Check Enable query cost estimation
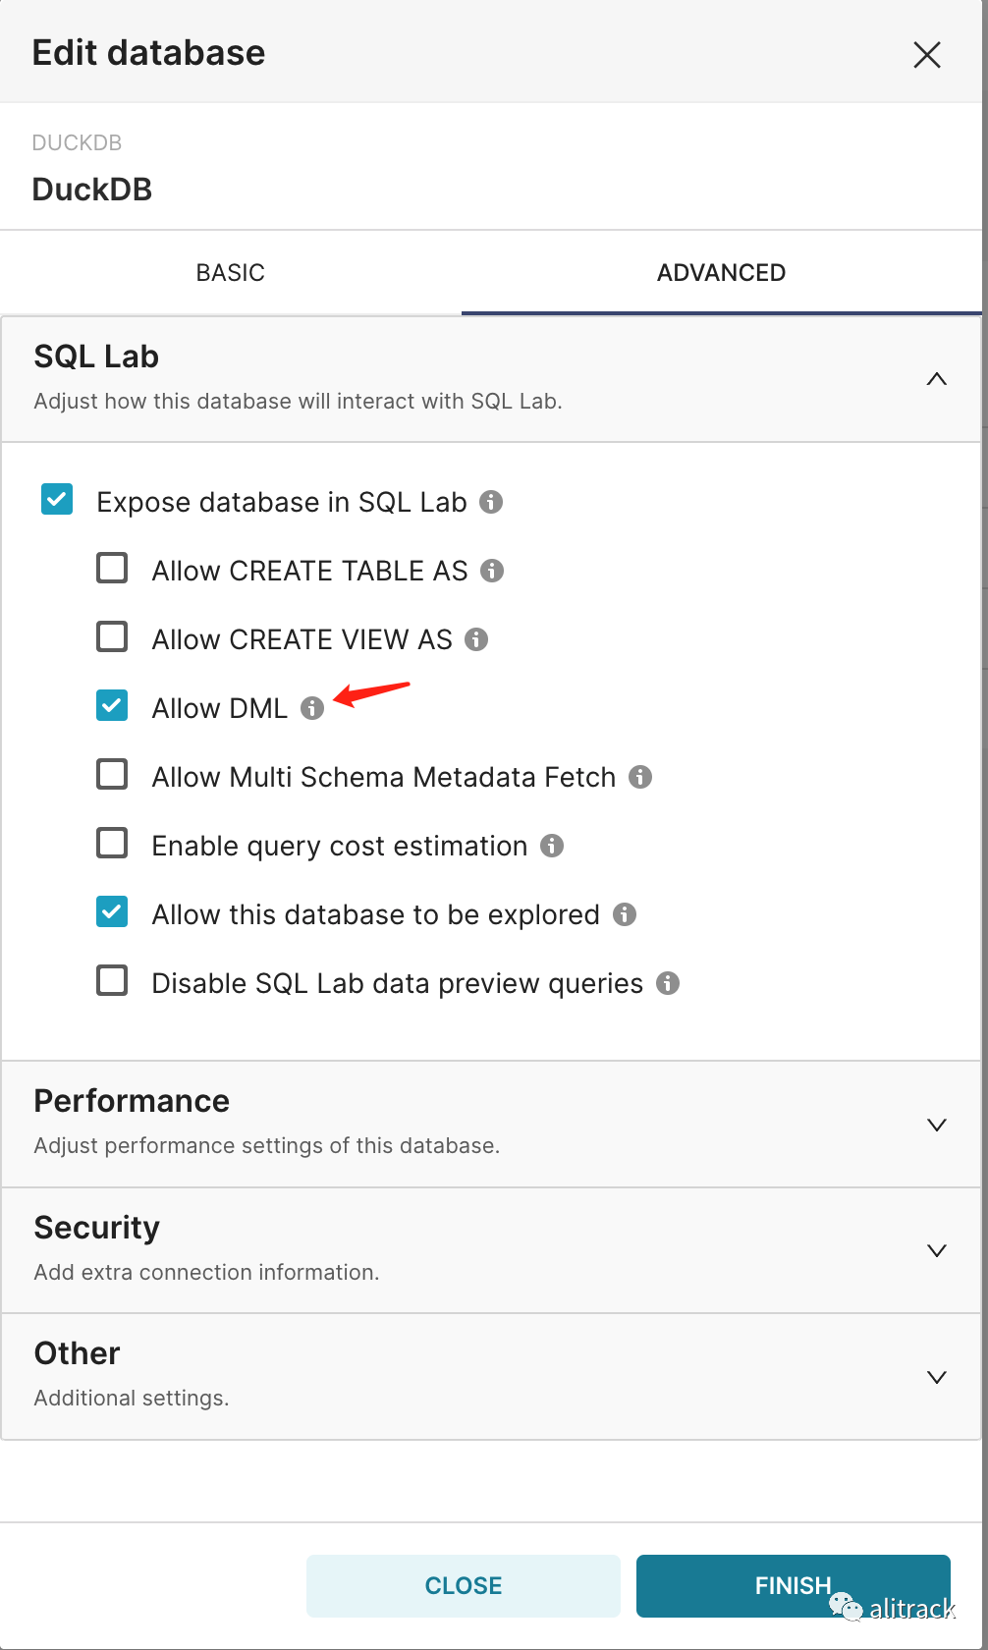 pos(112,844)
